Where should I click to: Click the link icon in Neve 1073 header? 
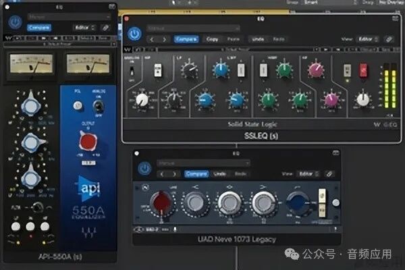(329, 174)
